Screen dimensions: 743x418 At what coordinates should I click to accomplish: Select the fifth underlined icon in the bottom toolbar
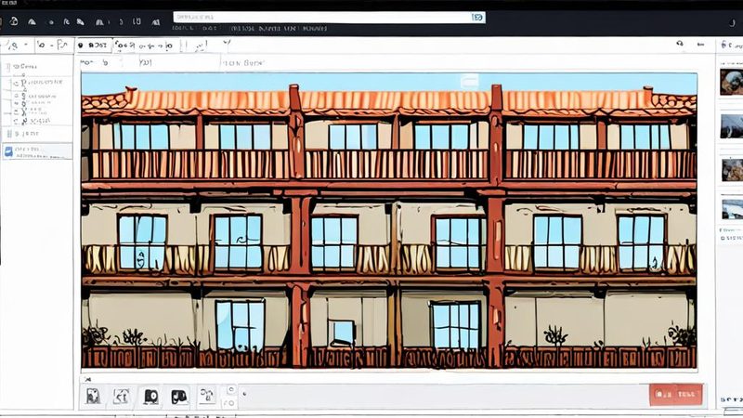207,396
